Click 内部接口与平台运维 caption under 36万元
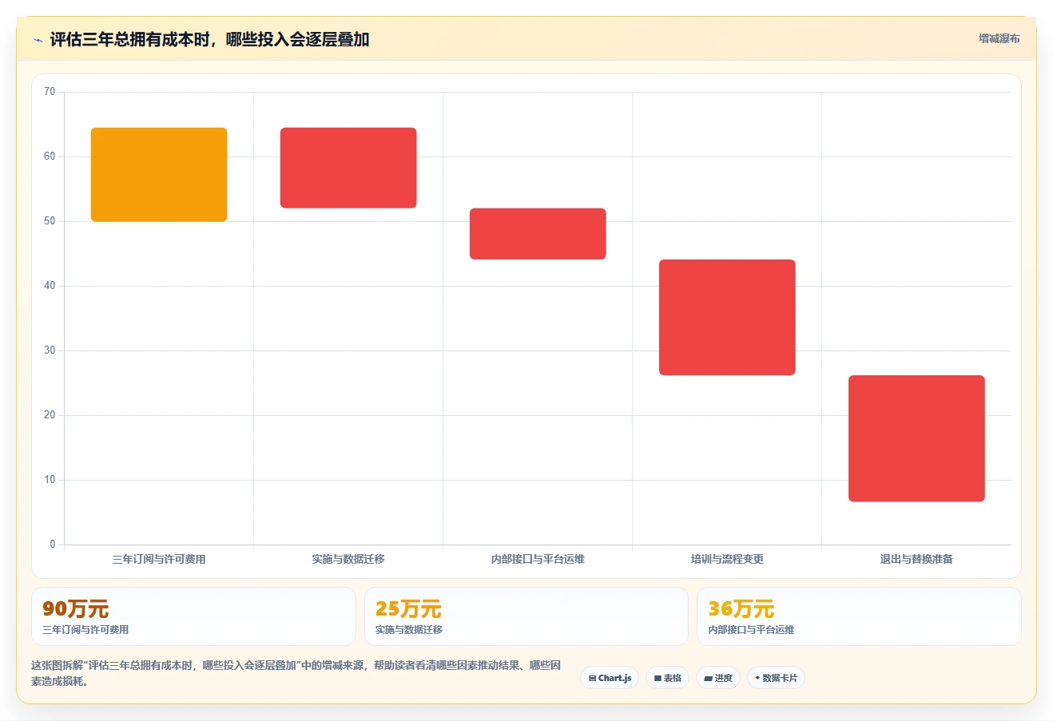 pos(751,630)
